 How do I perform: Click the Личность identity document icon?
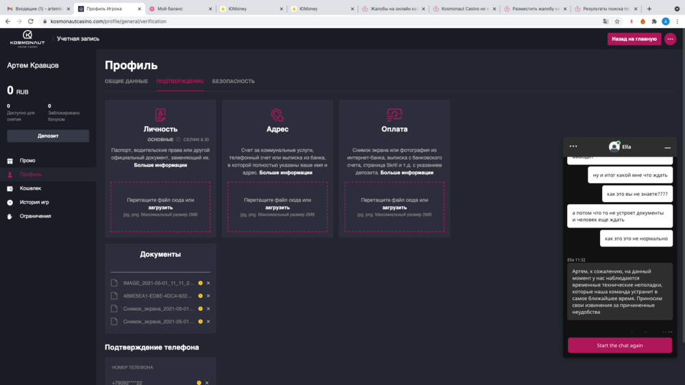point(160,114)
